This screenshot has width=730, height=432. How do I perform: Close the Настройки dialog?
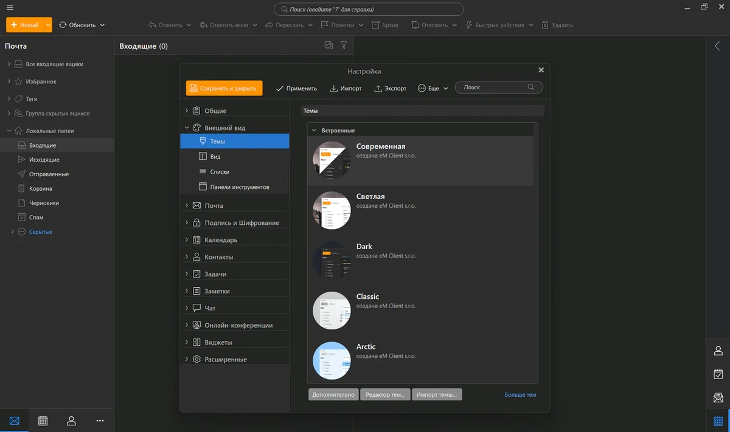[x=541, y=70]
